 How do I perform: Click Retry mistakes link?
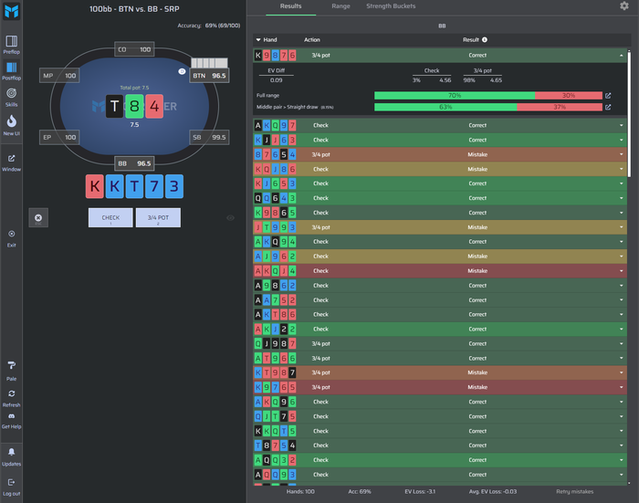click(574, 491)
